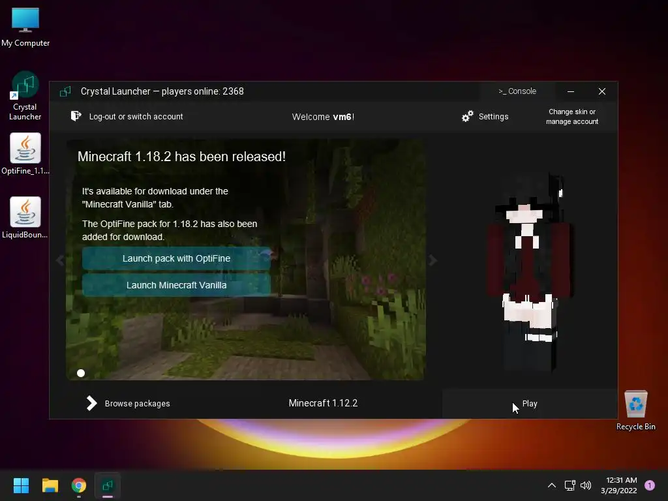Minimize the Crystal Launcher window
The height and width of the screenshot is (501, 668).
(x=571, y=91)
